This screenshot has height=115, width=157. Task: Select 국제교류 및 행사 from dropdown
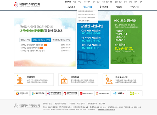pos(83,20)
